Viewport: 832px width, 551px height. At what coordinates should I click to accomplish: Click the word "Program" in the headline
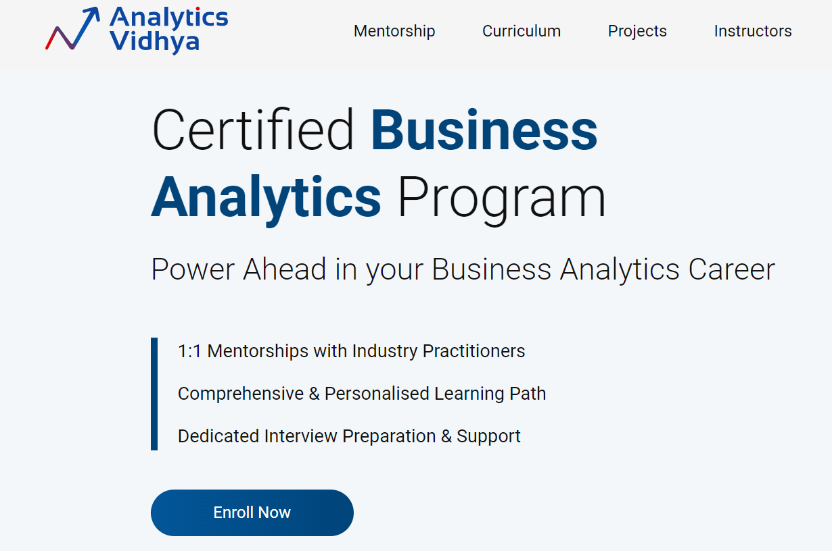point(501,197)
